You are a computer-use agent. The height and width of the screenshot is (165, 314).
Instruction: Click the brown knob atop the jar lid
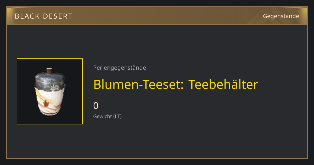pyautogui.click(x=49, y=71)
